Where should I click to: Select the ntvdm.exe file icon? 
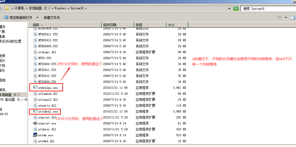(x=35, y=135)
